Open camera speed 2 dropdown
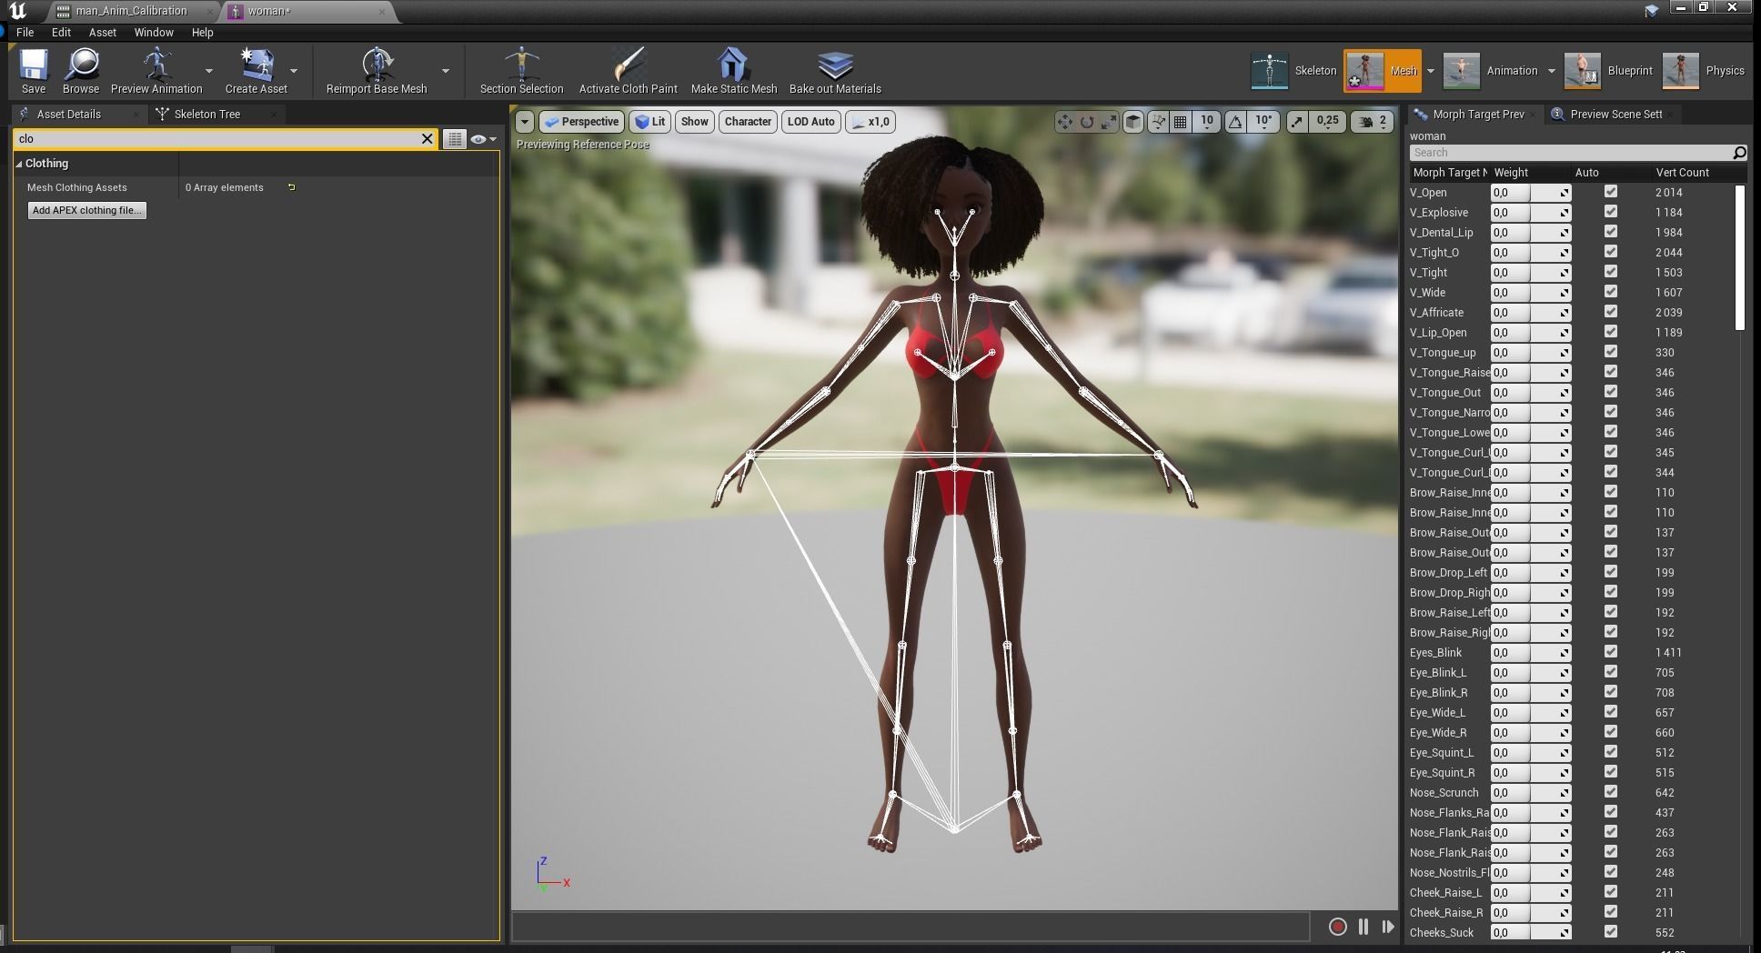This screenshot has width=1761, height=953. (1374, 121)
